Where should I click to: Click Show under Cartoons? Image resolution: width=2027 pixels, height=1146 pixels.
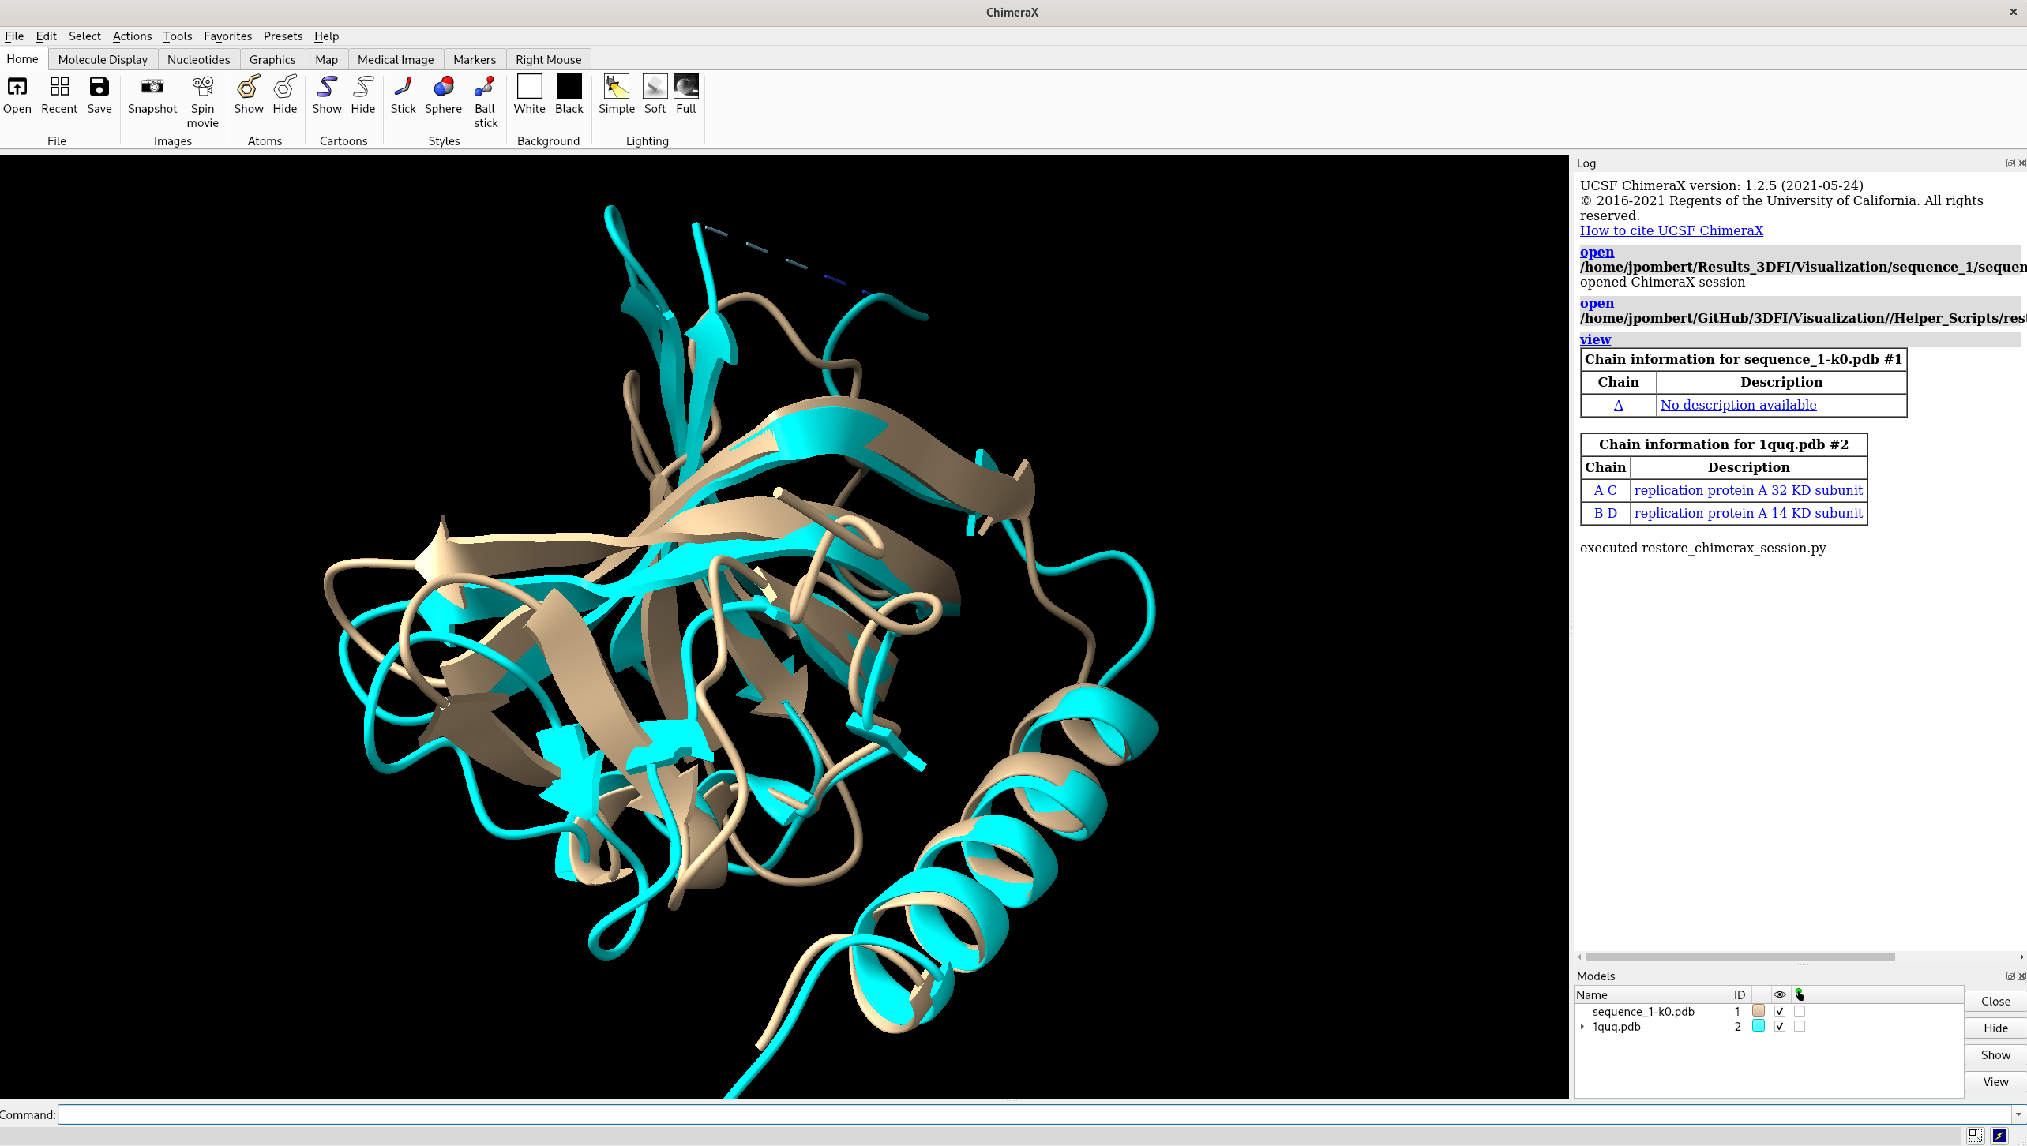coord(326,87)
